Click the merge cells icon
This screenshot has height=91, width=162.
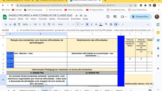point(116,25)
